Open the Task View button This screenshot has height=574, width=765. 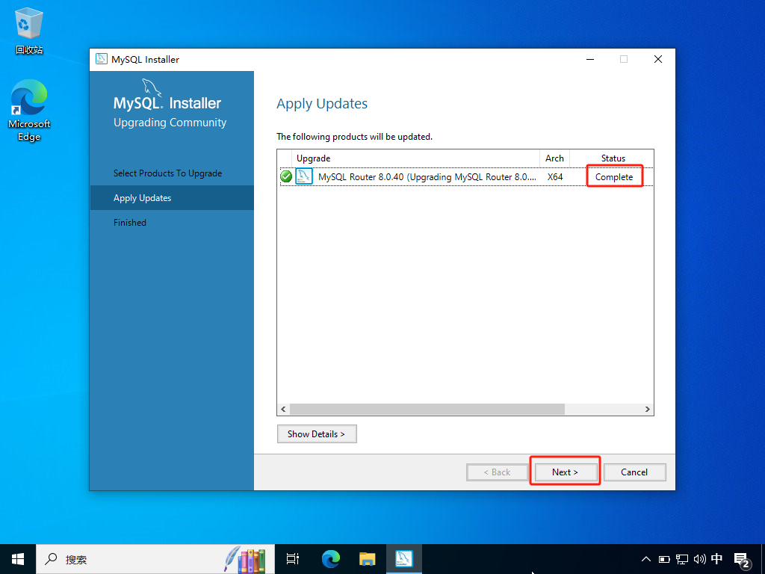pyautogui.click(x=293, y=558)
